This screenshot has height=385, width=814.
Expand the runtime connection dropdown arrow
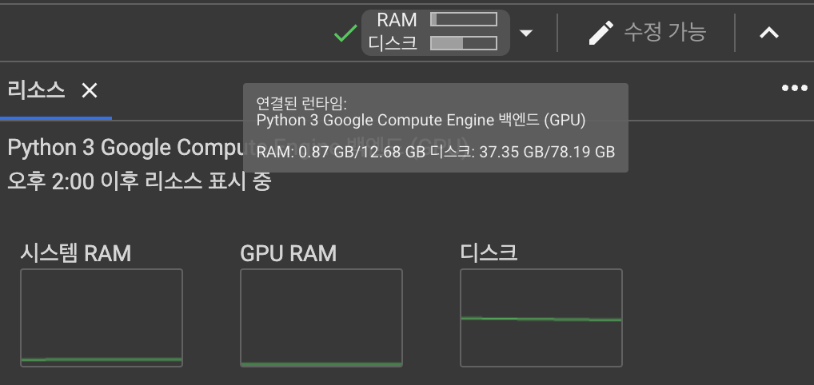point(526,34)
